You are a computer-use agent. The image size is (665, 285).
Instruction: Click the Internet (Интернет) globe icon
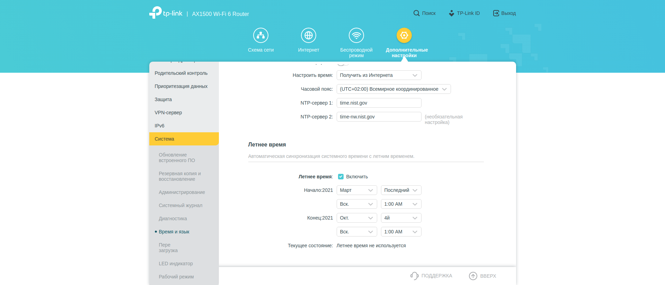[x=308, y=35]
